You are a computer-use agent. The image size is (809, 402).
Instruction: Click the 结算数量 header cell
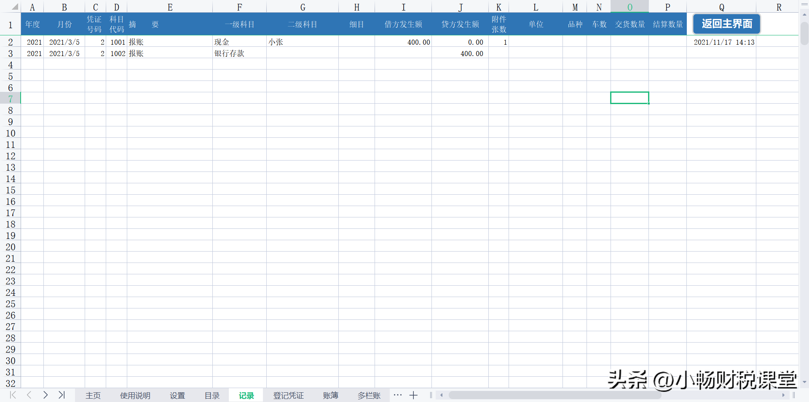coord(667,24)
